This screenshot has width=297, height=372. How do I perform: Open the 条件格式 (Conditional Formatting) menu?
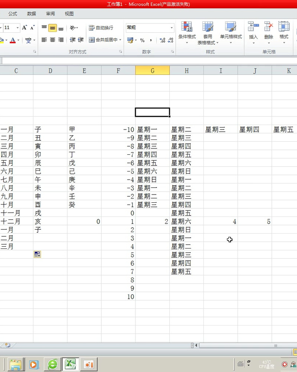pyautogui.click(x=187, y=32)
